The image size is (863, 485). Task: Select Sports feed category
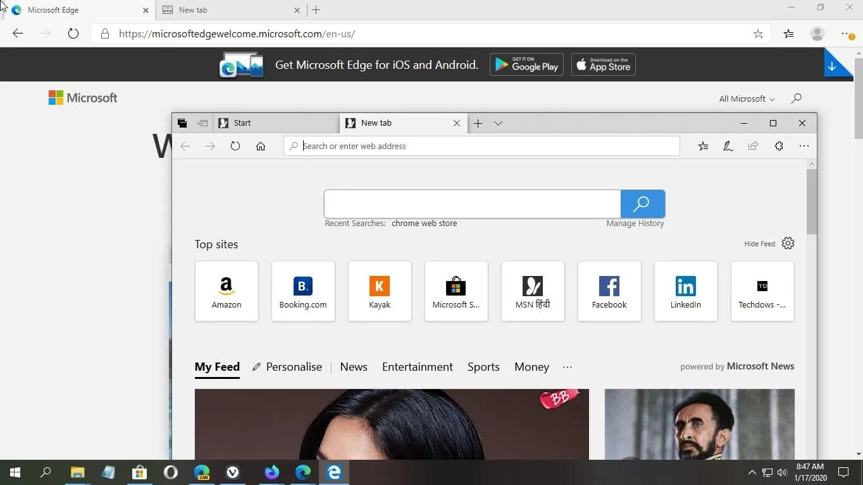(x=483, y=367)
